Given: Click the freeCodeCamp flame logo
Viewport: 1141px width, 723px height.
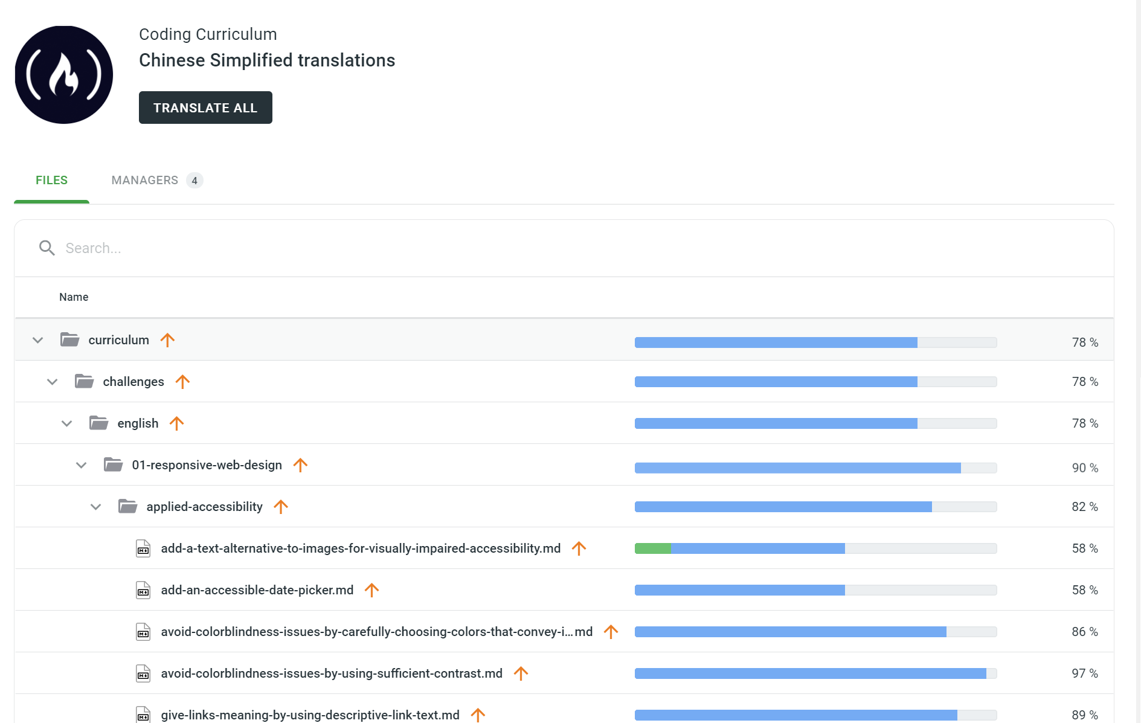Looking at the screenshot, I should [x=64, y=75].
